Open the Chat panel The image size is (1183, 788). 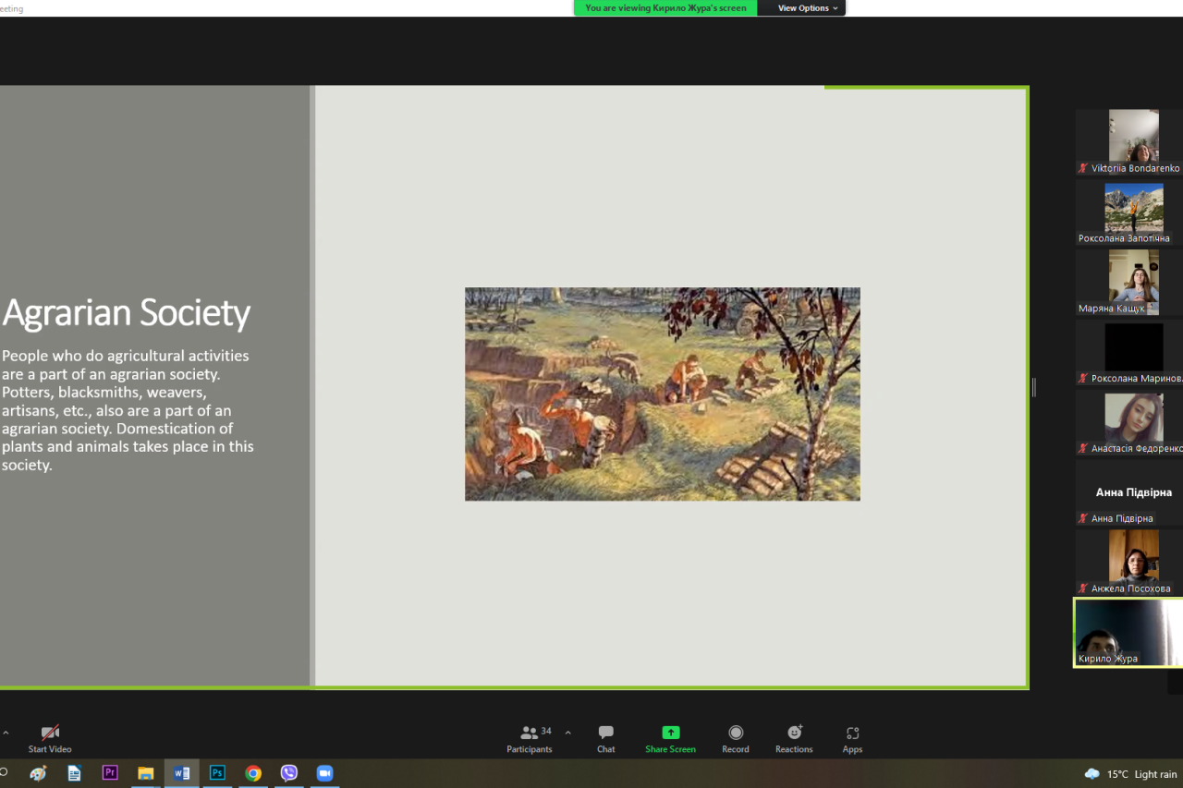(605, 738)
